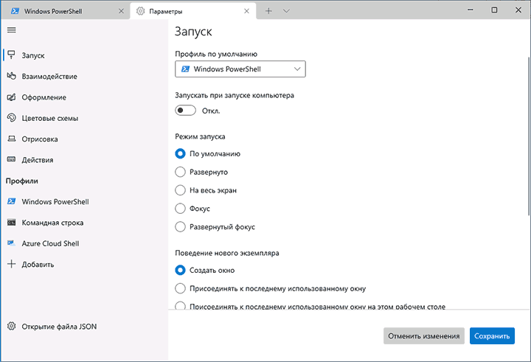Image resolution: width=531 pixels, height=362 pixels.
Task: Maximize the terminal window
Action: tap(494, 10)
